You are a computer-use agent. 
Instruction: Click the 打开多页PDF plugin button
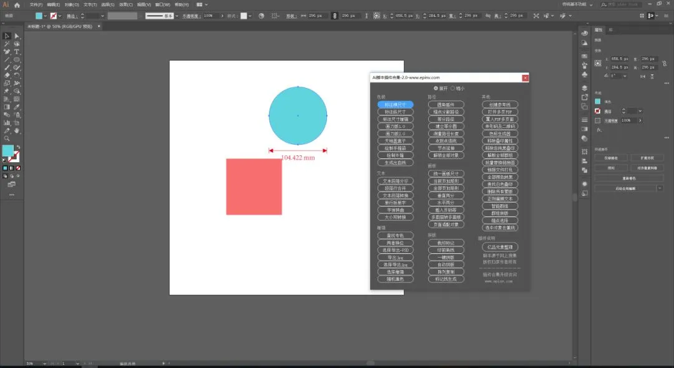tap(500, 112)
